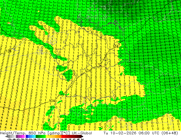The width and height of the screenshot is (181, 140).
Task: Click the yellow legend swatch above 0
Action: pyautogui.click(x=47, y=136)
